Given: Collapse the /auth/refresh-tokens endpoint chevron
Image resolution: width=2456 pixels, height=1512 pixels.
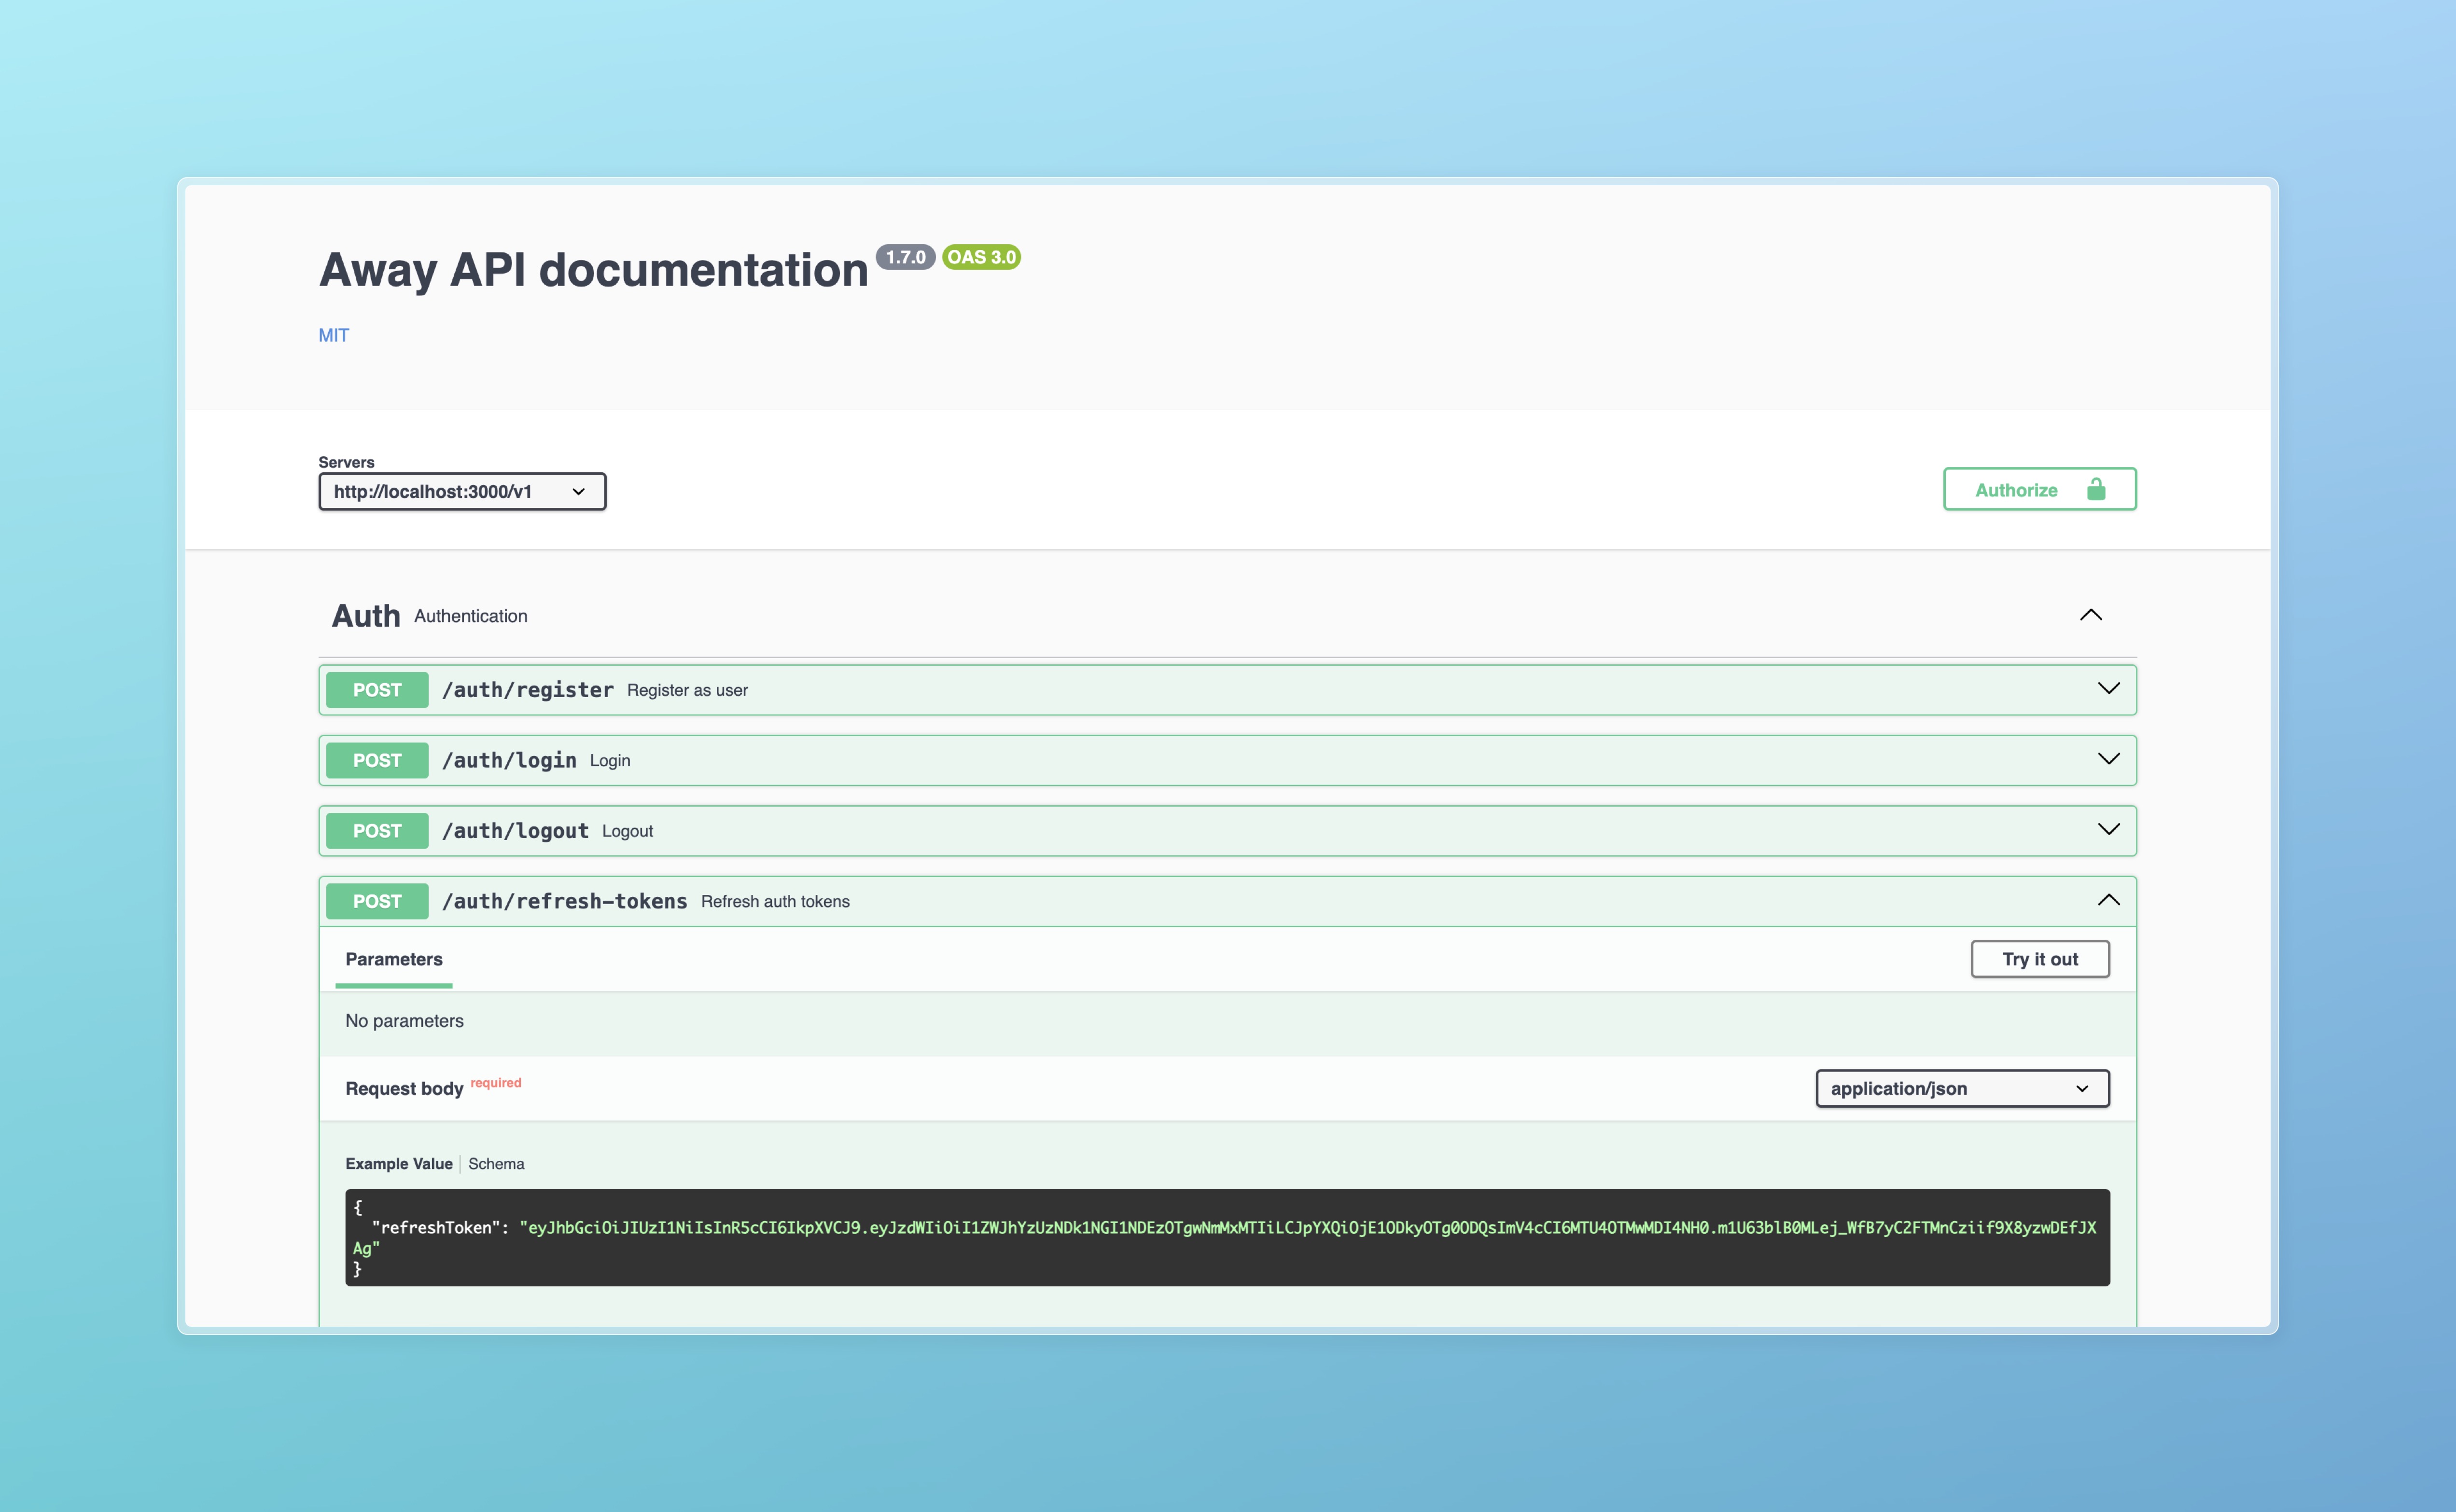Looking at the screenshot, I should point(2108,900).
